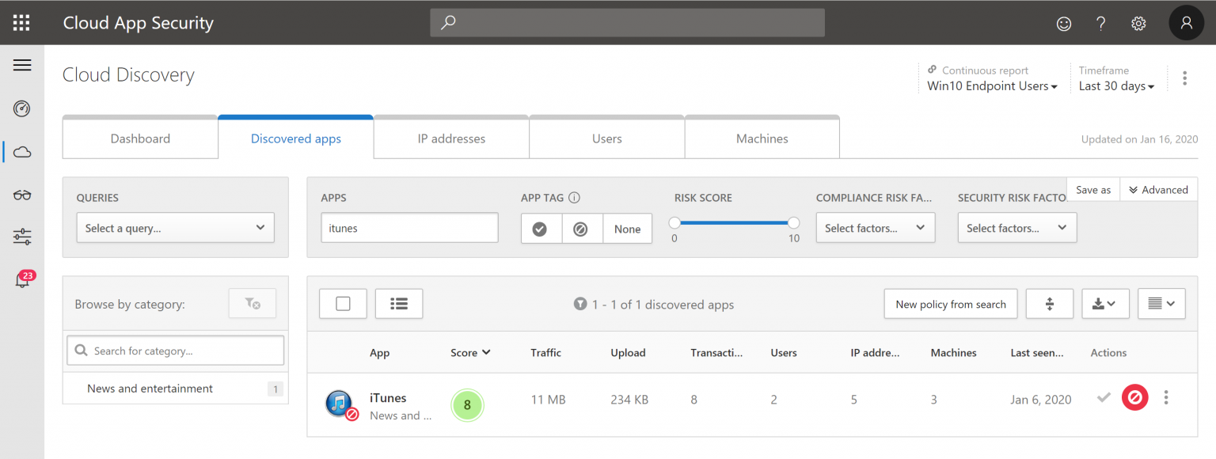The width and height of the screenshot is (1216, 459).
Task: Block iTunes using the red block icon
Action: pos(1134,397)
